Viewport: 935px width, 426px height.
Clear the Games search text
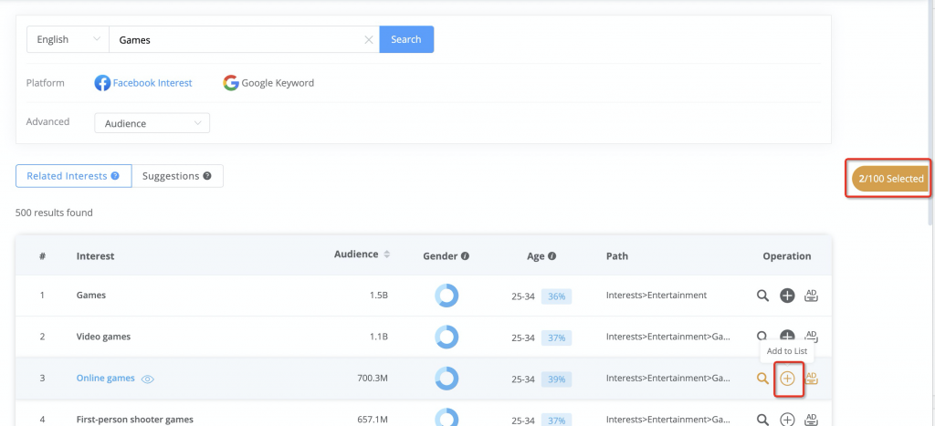(x=369, y=40)
